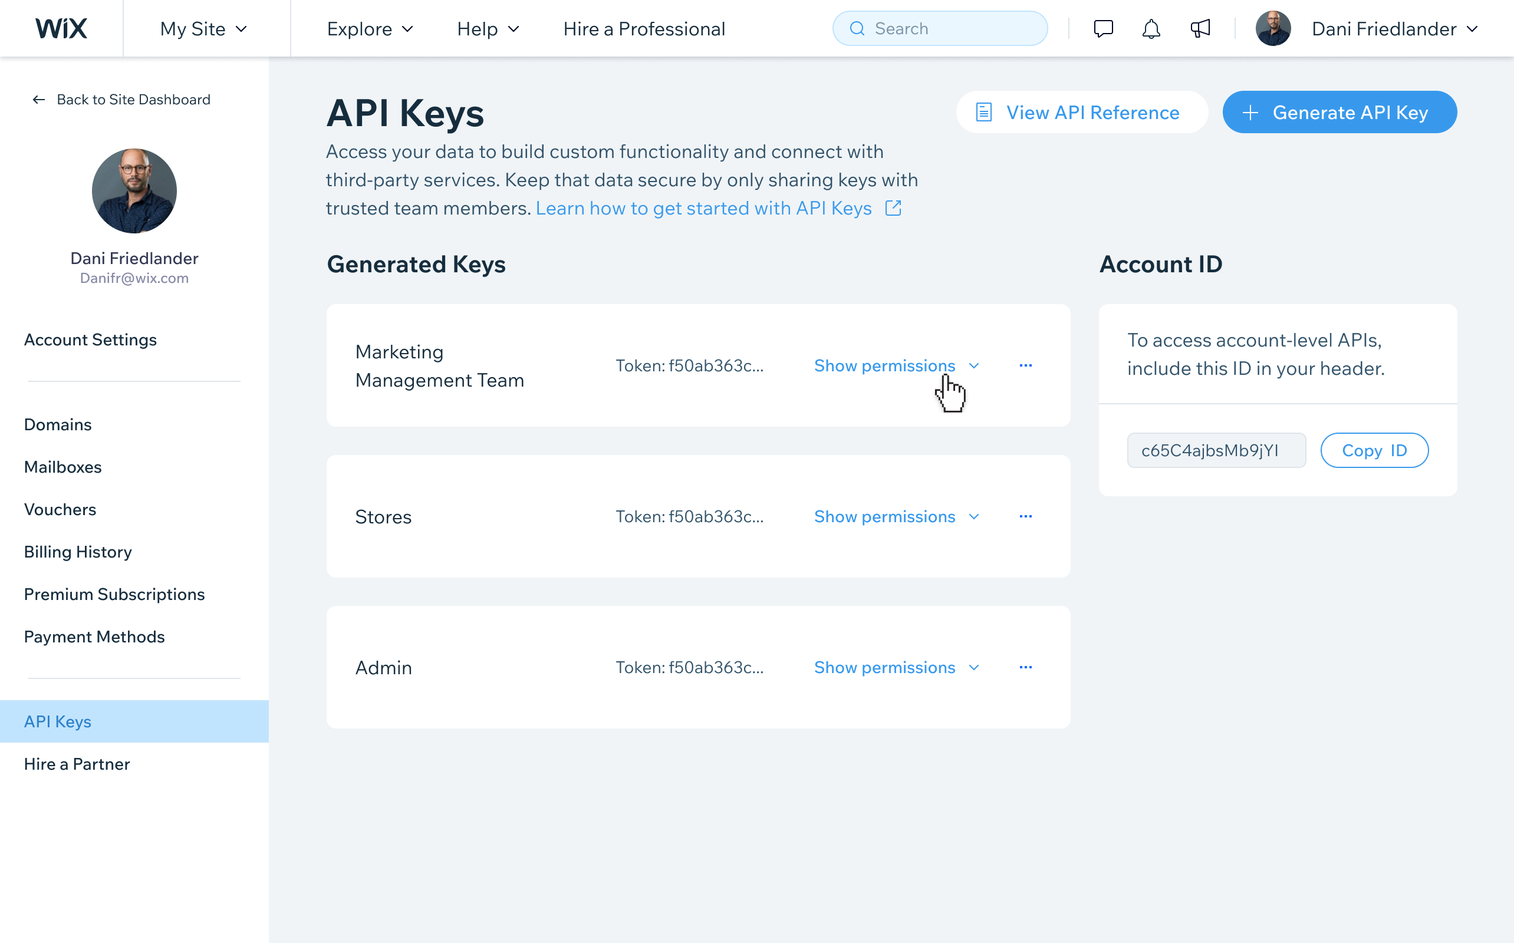Show permissions for Admin key
The height and width of the screenshot is (943, 1514).
click(x=897, y=667)
